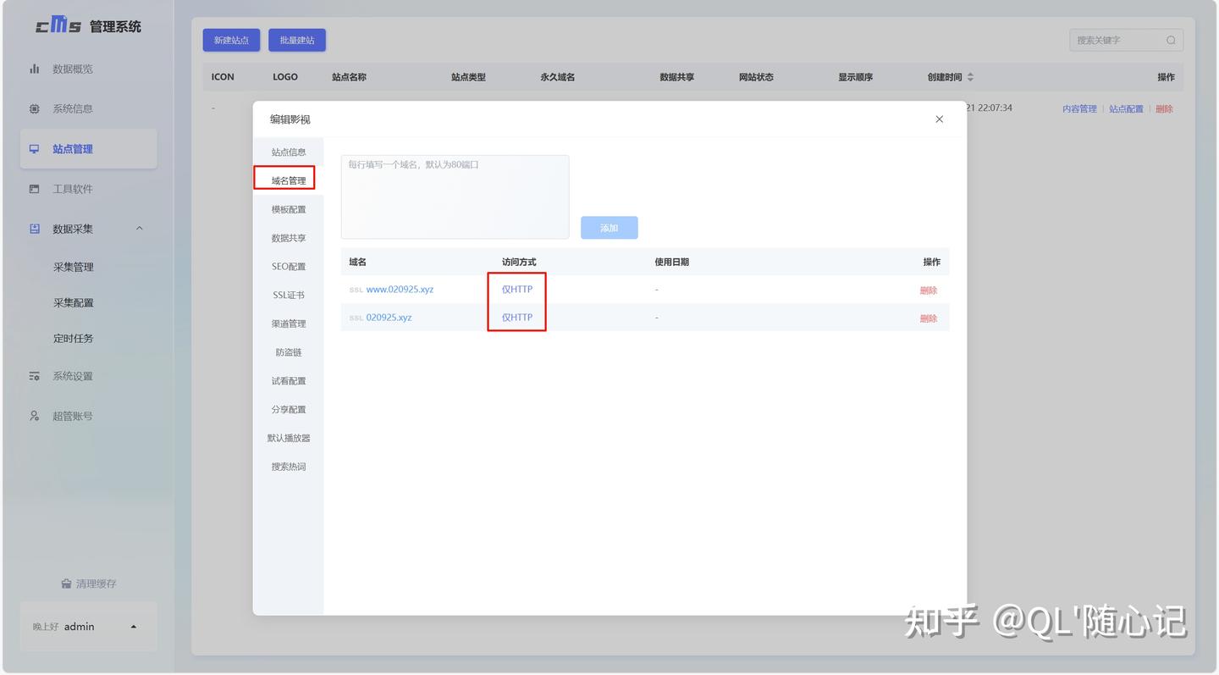
Task: Switch to 站点信息 tab
Action: [289, 152]
